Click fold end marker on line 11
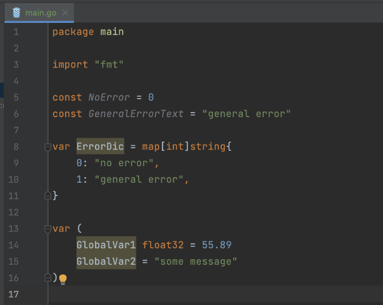This screenshot has width=383, height=305. (47, 196)
